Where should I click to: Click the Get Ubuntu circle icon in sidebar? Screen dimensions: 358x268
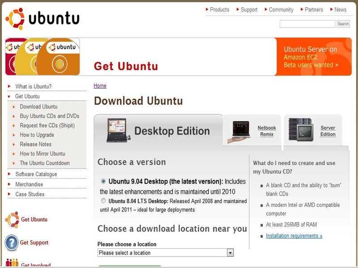[12, 220]
